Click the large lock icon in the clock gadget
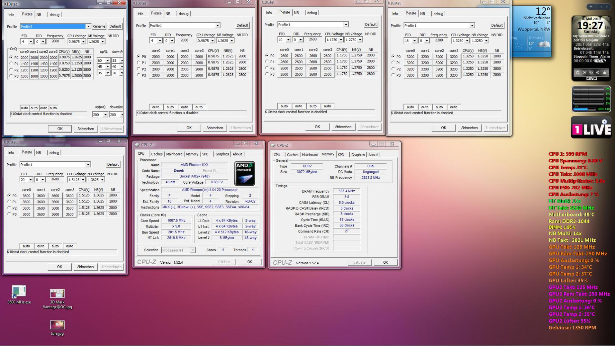Screen dimensions: 615x346 pos(604,73)
